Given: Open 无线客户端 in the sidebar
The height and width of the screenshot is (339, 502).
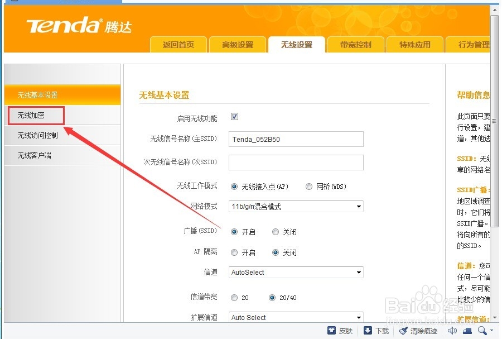Looking at the screenshot, I should click(36, 155).
